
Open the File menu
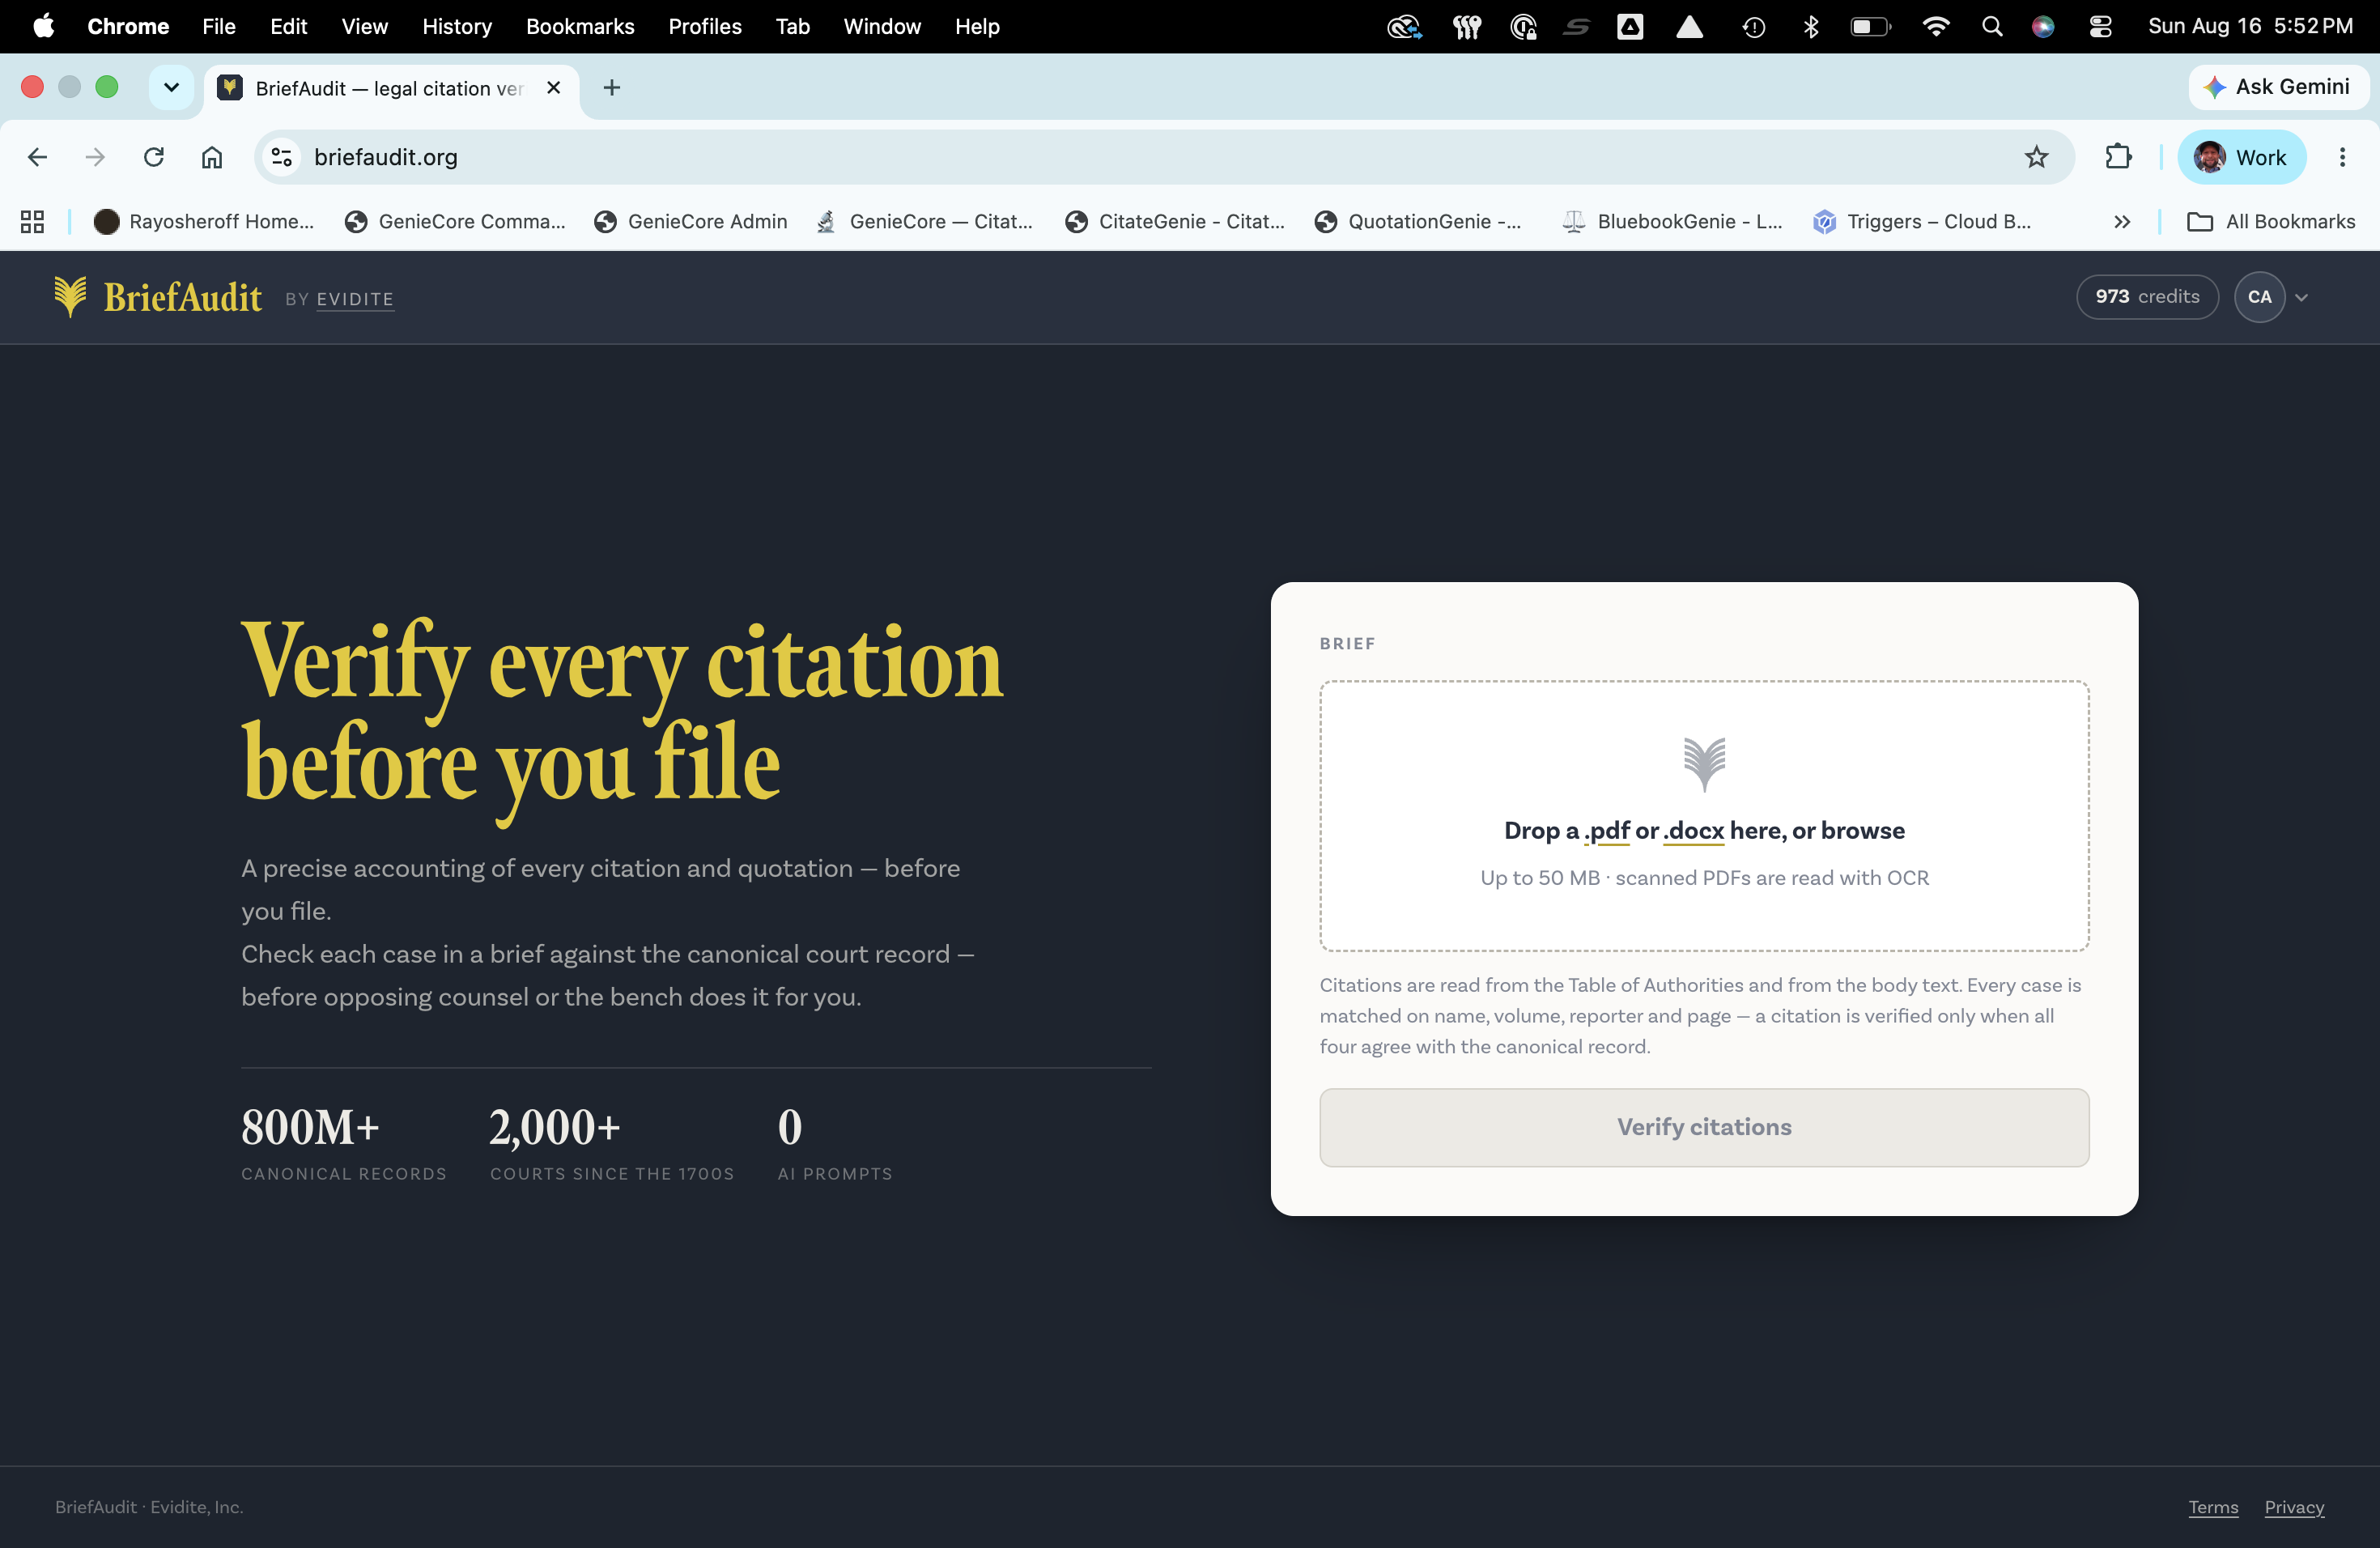(219, 26)
